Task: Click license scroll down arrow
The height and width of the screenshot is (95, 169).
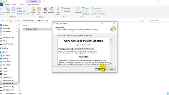Action: (110, 63)
